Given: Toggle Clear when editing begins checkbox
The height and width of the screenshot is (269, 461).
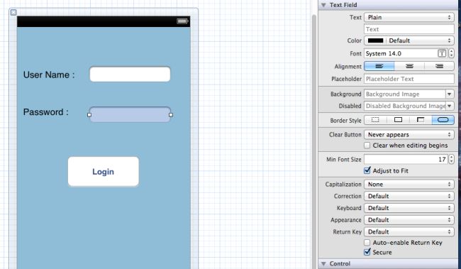Looking at the screenshot, I should (x=367, y=145).
